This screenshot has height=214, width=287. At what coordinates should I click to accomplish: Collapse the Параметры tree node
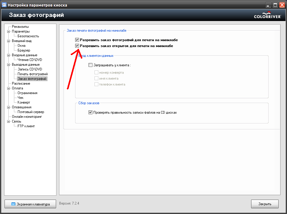pos(9,31)
